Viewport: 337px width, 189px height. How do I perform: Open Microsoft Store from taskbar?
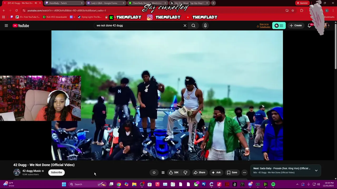[x=150, y=184]
